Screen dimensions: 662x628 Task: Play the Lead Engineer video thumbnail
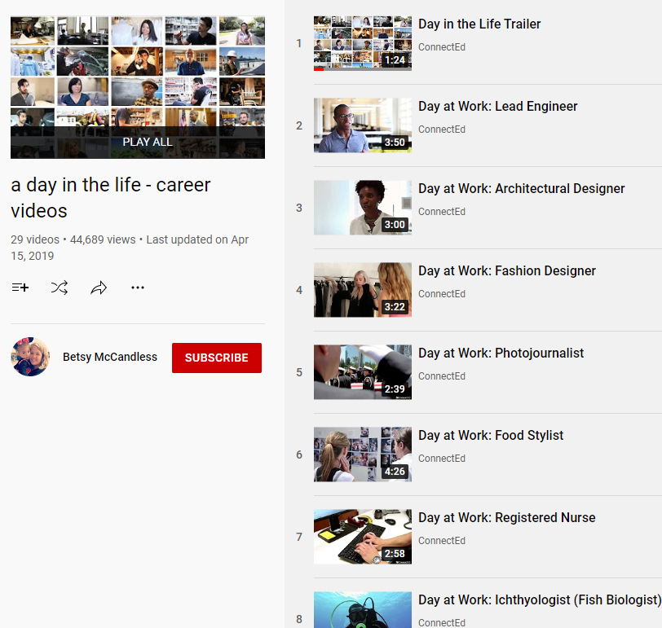pyautogui.click(x=362, y=125)
